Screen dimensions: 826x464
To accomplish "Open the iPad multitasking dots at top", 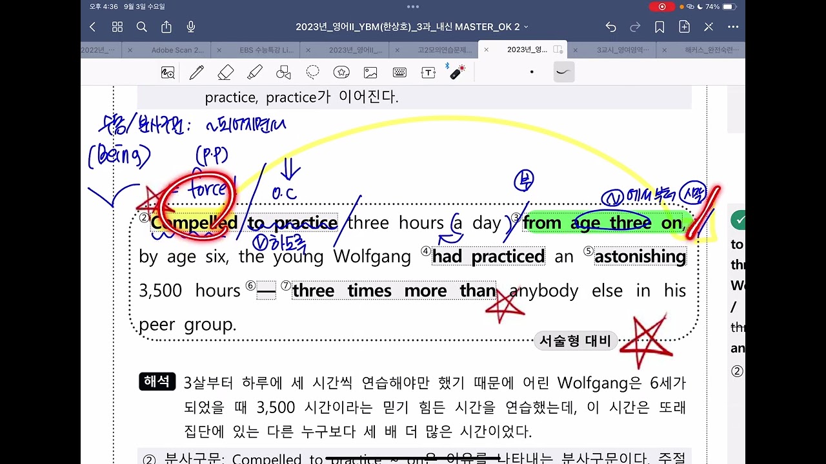I will click(x=413, y=6).
